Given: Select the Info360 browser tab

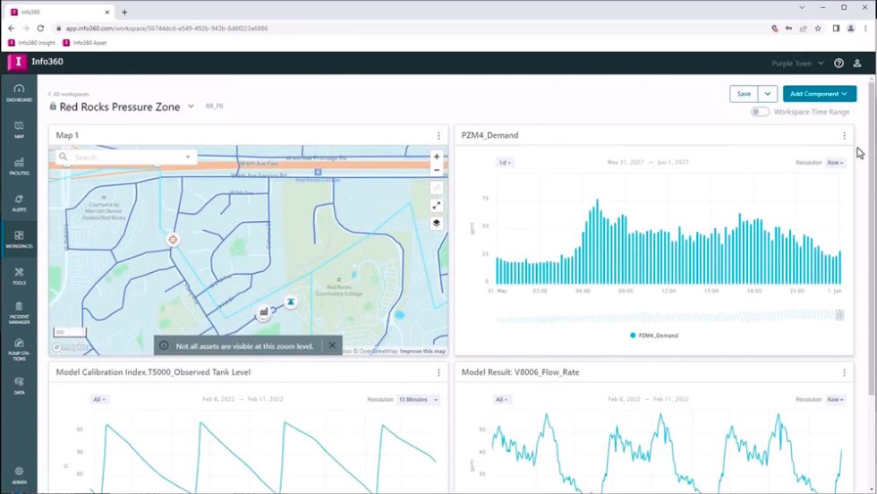Looking at the screenshot, I should pyautogui.click(x=60, y=12).
